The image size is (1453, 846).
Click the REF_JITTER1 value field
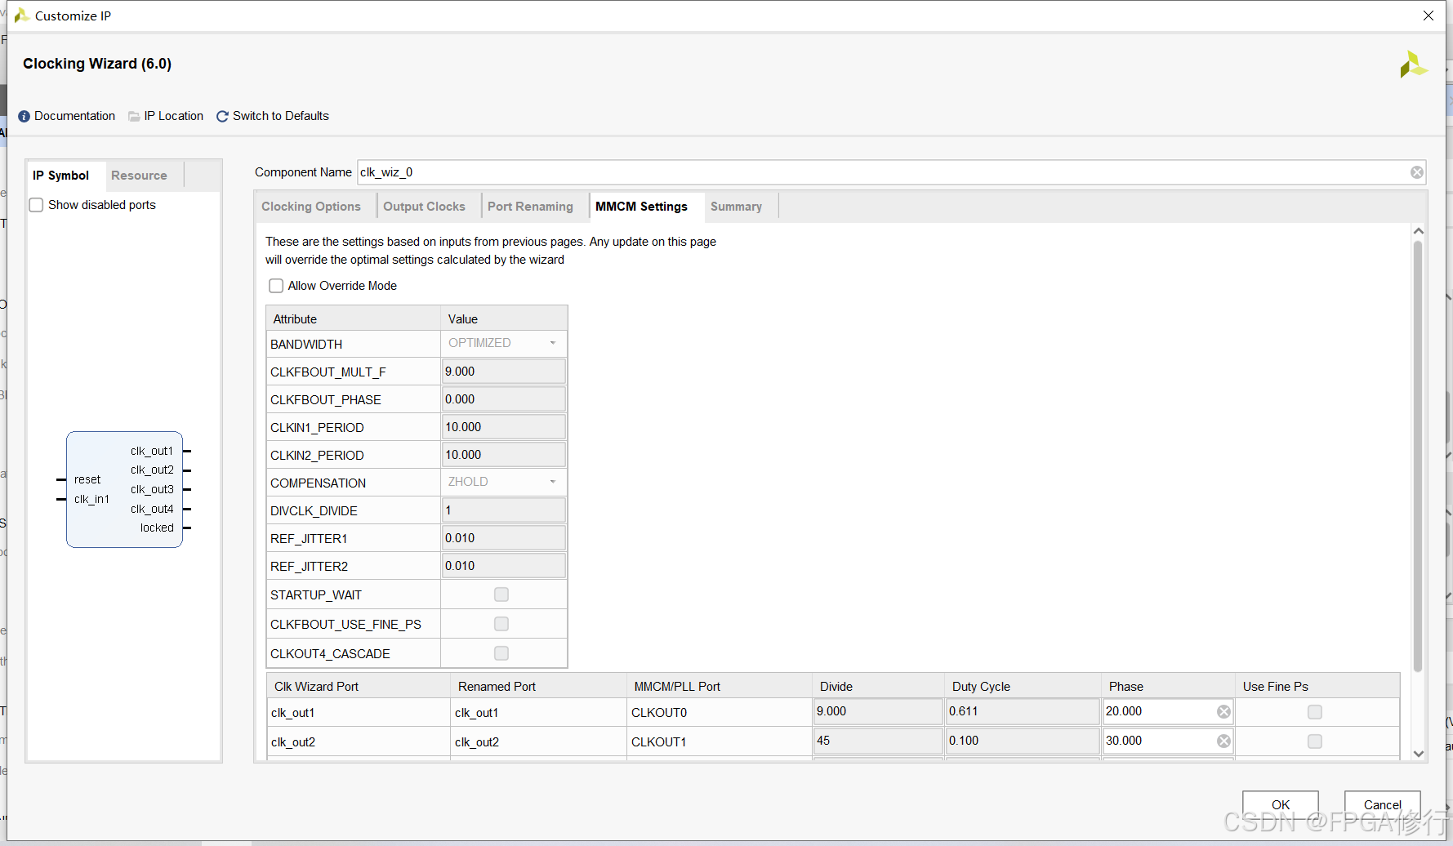503,538
